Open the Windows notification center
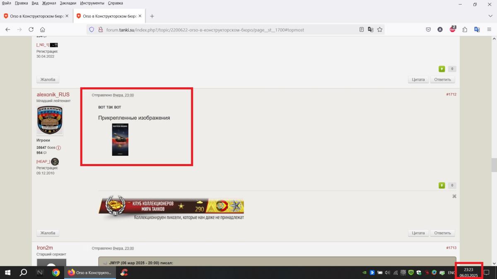The width and height of the screenshot is (497, 279). point(487,272)
